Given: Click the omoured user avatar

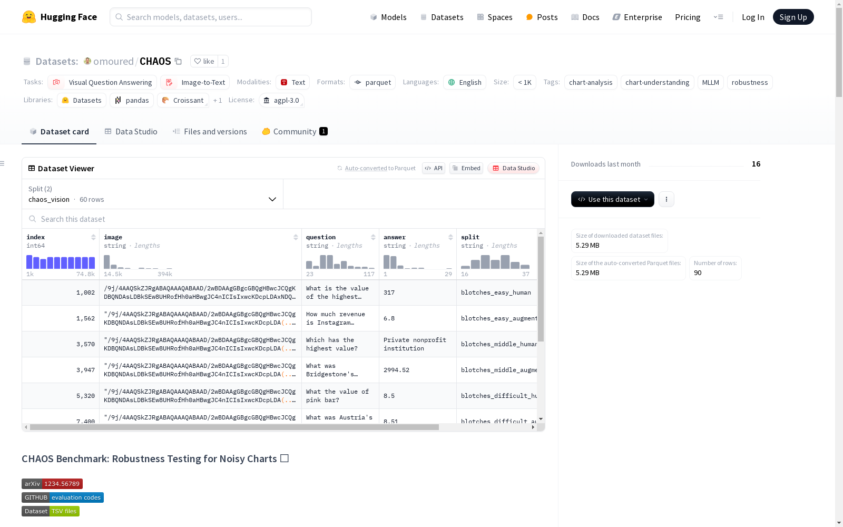Looking at the screenshot, I should [87, 61].
